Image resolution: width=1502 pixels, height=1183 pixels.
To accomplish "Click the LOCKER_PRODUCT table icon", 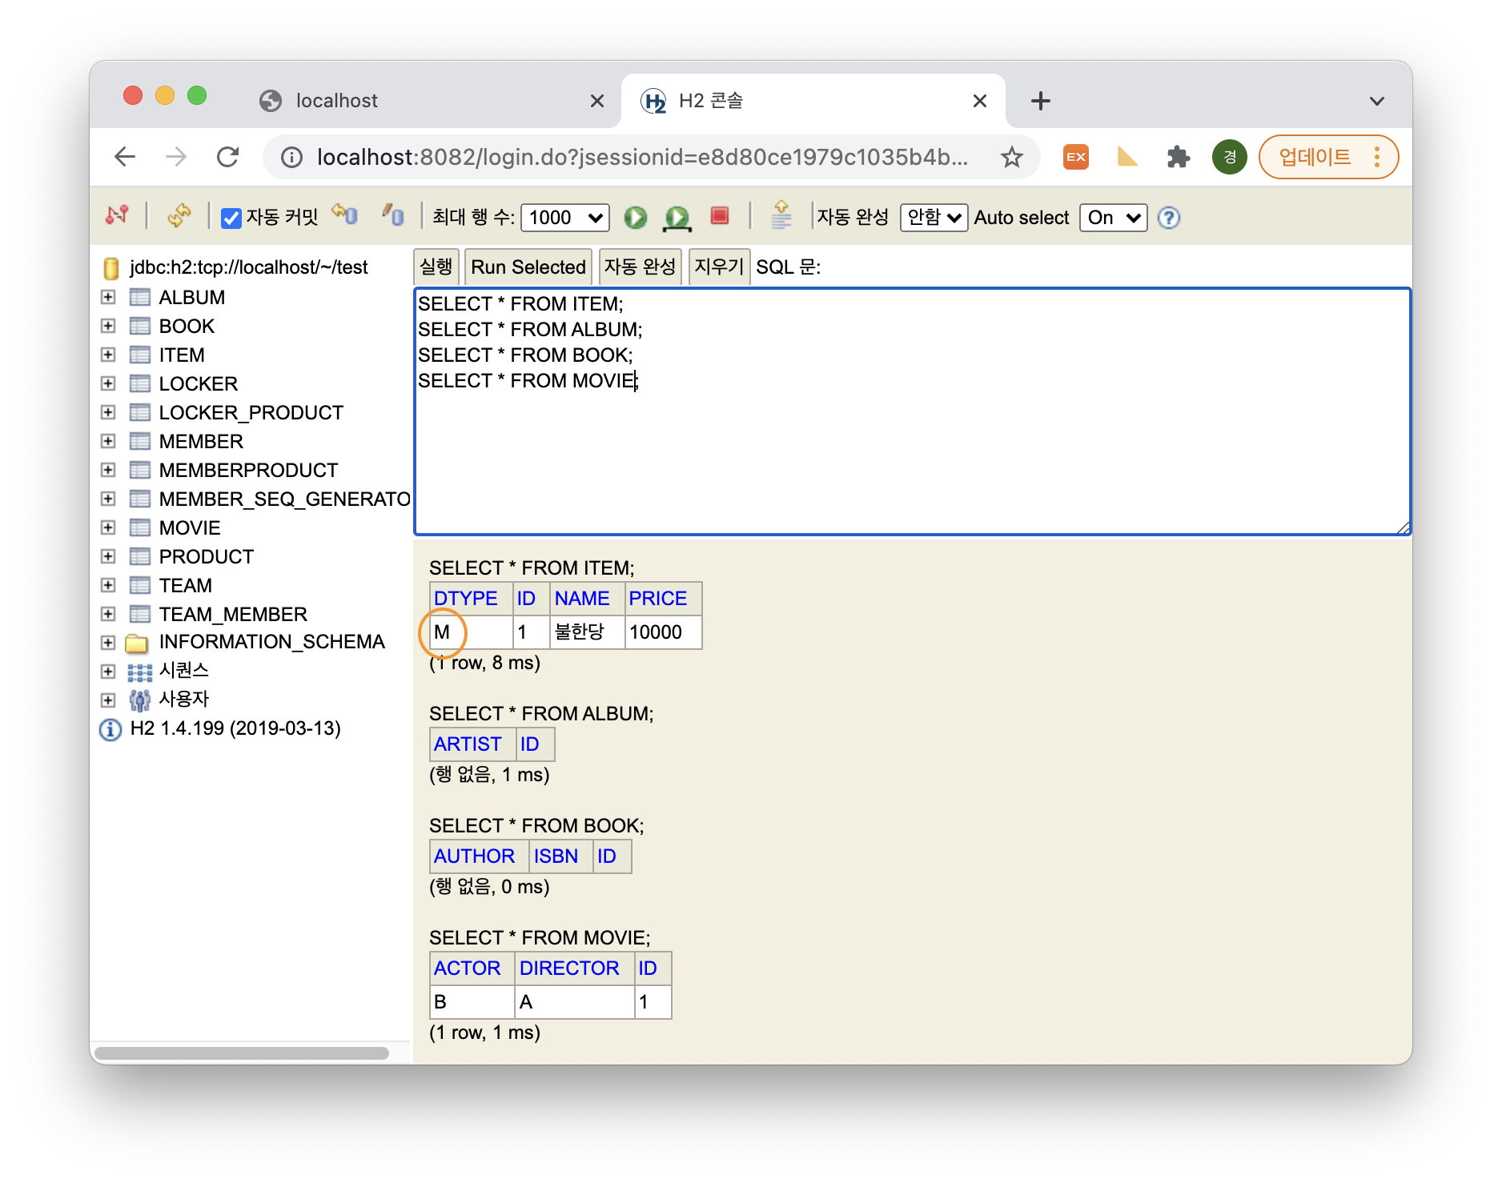I will click(x=140, y=412).
